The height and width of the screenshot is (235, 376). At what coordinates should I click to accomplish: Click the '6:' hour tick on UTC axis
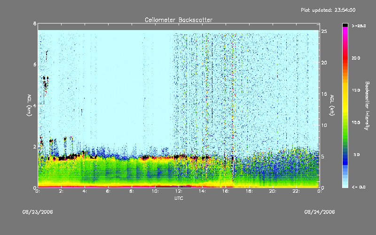pyautogui.click(x=109, y=191)
